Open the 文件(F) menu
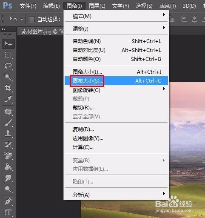205x218 pixels. 28,6
